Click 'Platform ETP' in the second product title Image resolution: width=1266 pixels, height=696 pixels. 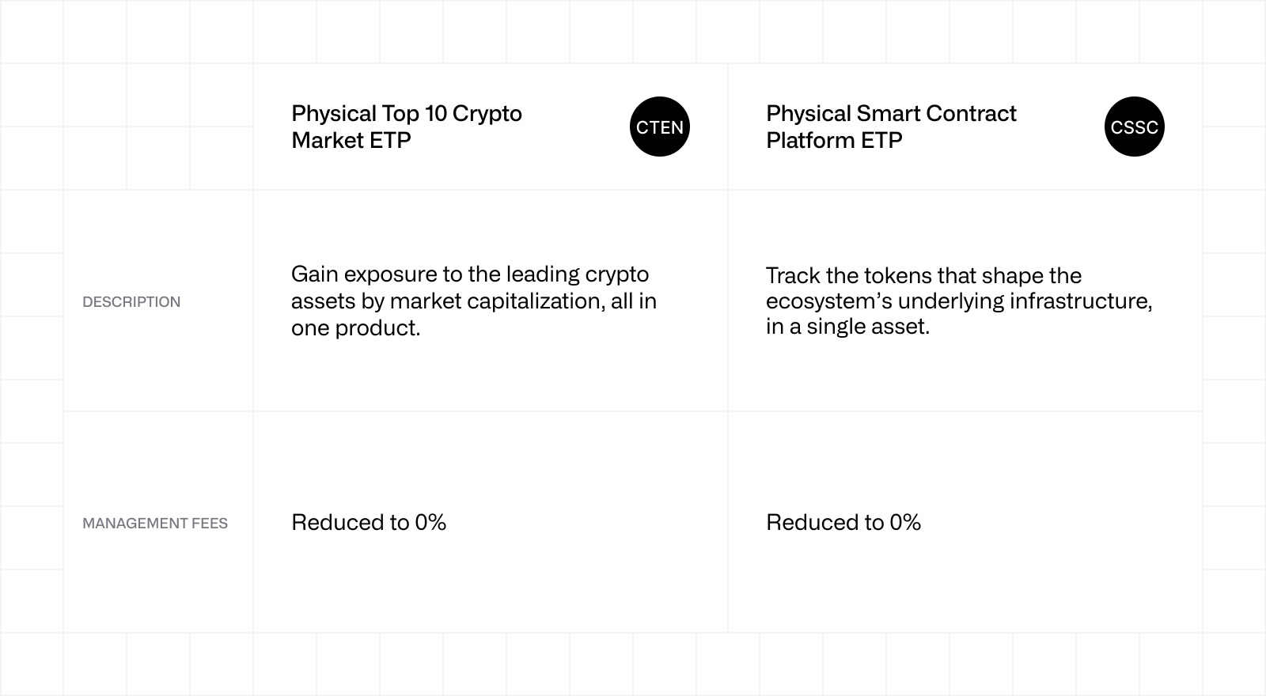click(834, 141)
